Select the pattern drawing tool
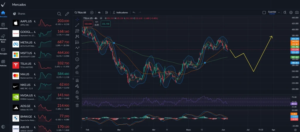The height and width of the screenshot is (132, 300). click(77, 37)
